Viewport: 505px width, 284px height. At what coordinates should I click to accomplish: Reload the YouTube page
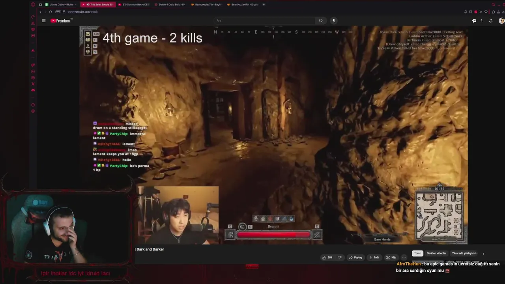click(50, 12)
